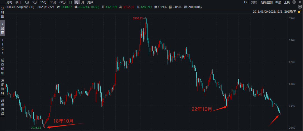Switch to the 月 monthly period

pyautogui.click(x=83, y=2)
